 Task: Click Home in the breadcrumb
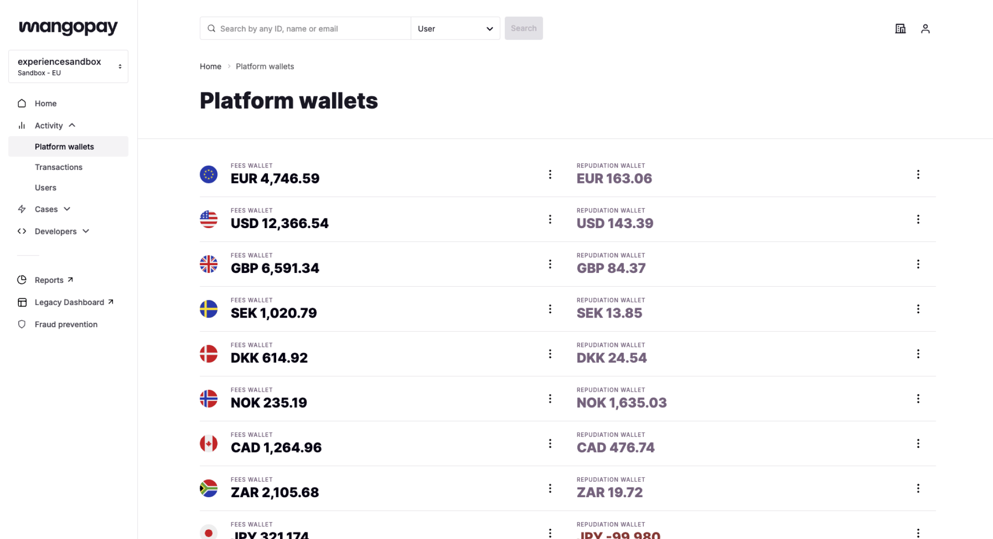210,66
